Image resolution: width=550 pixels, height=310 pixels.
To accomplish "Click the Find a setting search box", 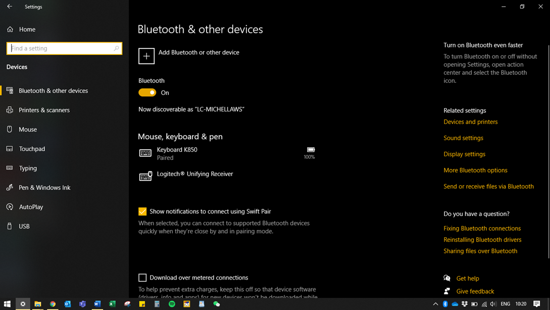I will click(61, 49).
